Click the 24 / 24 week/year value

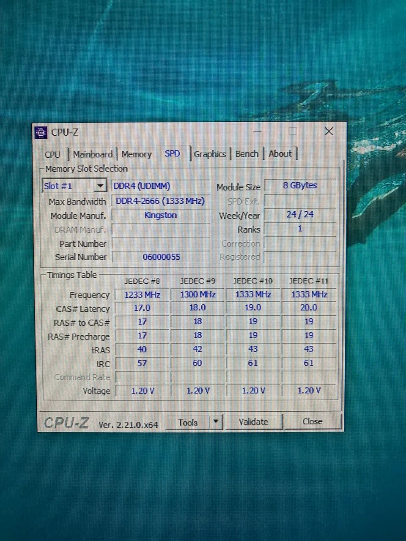(300, 214)
